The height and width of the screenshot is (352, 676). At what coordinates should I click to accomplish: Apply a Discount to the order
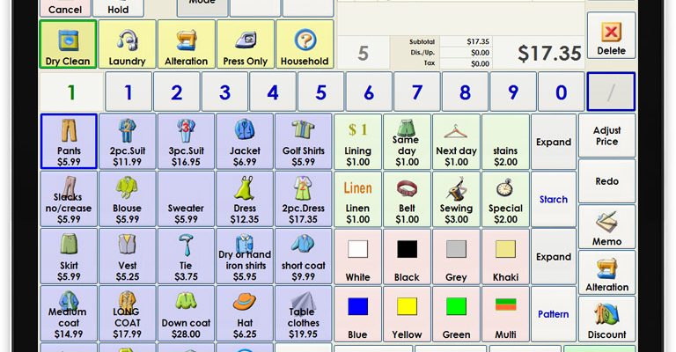pyautogui.click(x=606, y=319)
